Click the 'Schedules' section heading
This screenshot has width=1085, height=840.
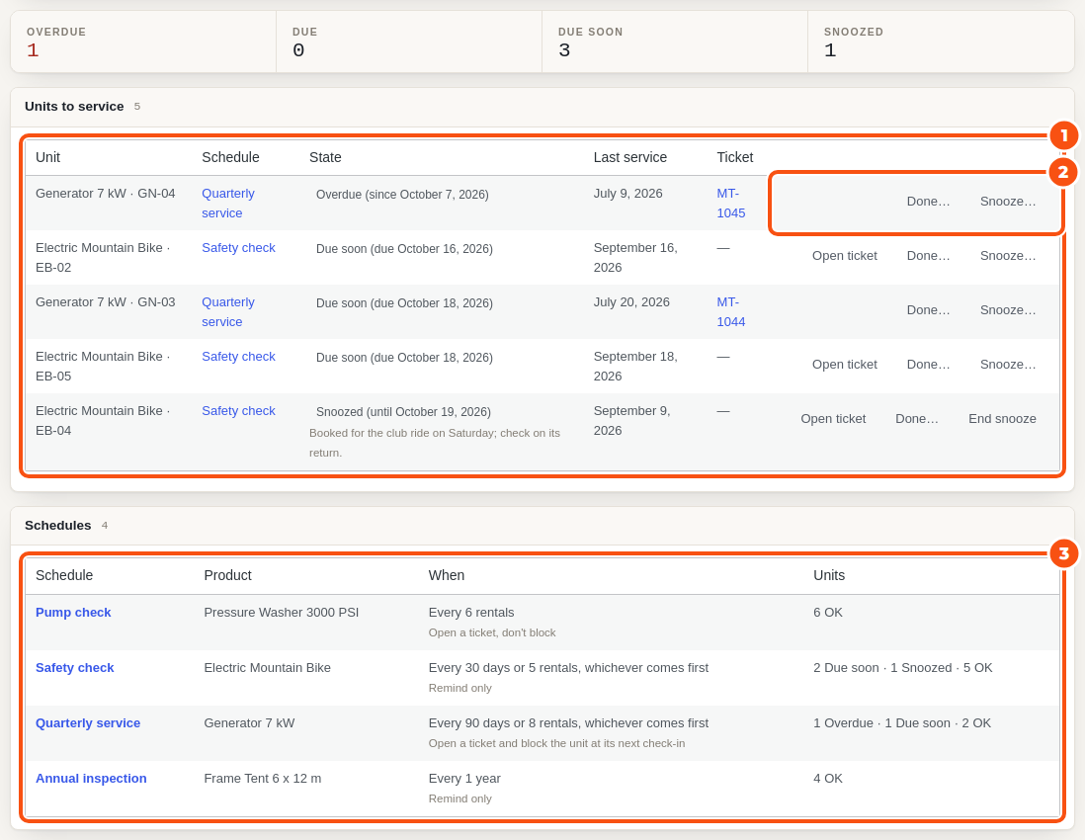(x=57, y=526)
